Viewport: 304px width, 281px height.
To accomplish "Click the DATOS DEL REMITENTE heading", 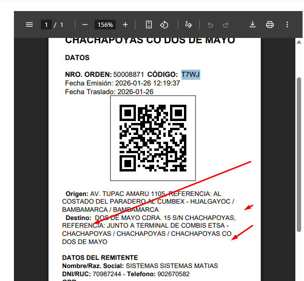I will 100,258.
